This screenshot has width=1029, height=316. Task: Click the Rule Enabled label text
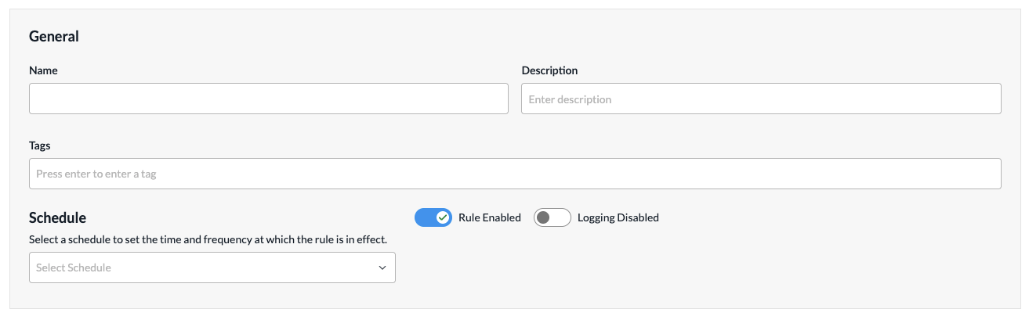click(x=489, y=217)
